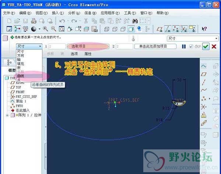Select FRONT plane in model tree
This screenshot has height=174, width=221.
(x=18, y=92)
